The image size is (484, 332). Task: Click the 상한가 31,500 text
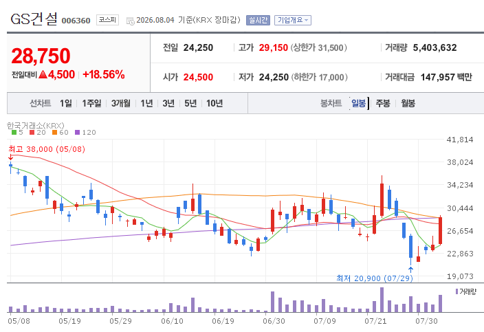[x=319, y=48]
